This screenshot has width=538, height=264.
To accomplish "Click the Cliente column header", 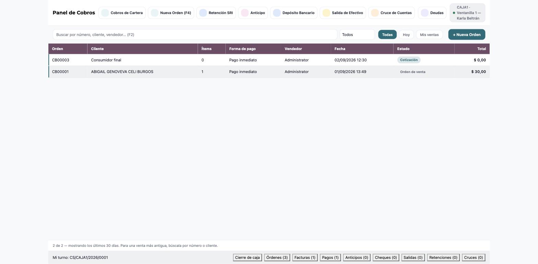I will (143, 49).
